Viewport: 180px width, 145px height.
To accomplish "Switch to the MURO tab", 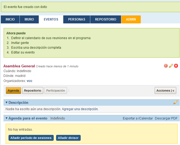I will (29, 19).
